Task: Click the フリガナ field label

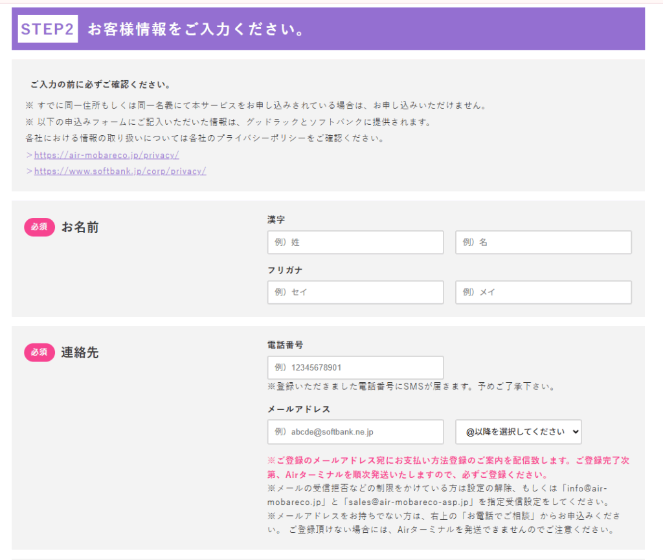Action: point(285,270)
